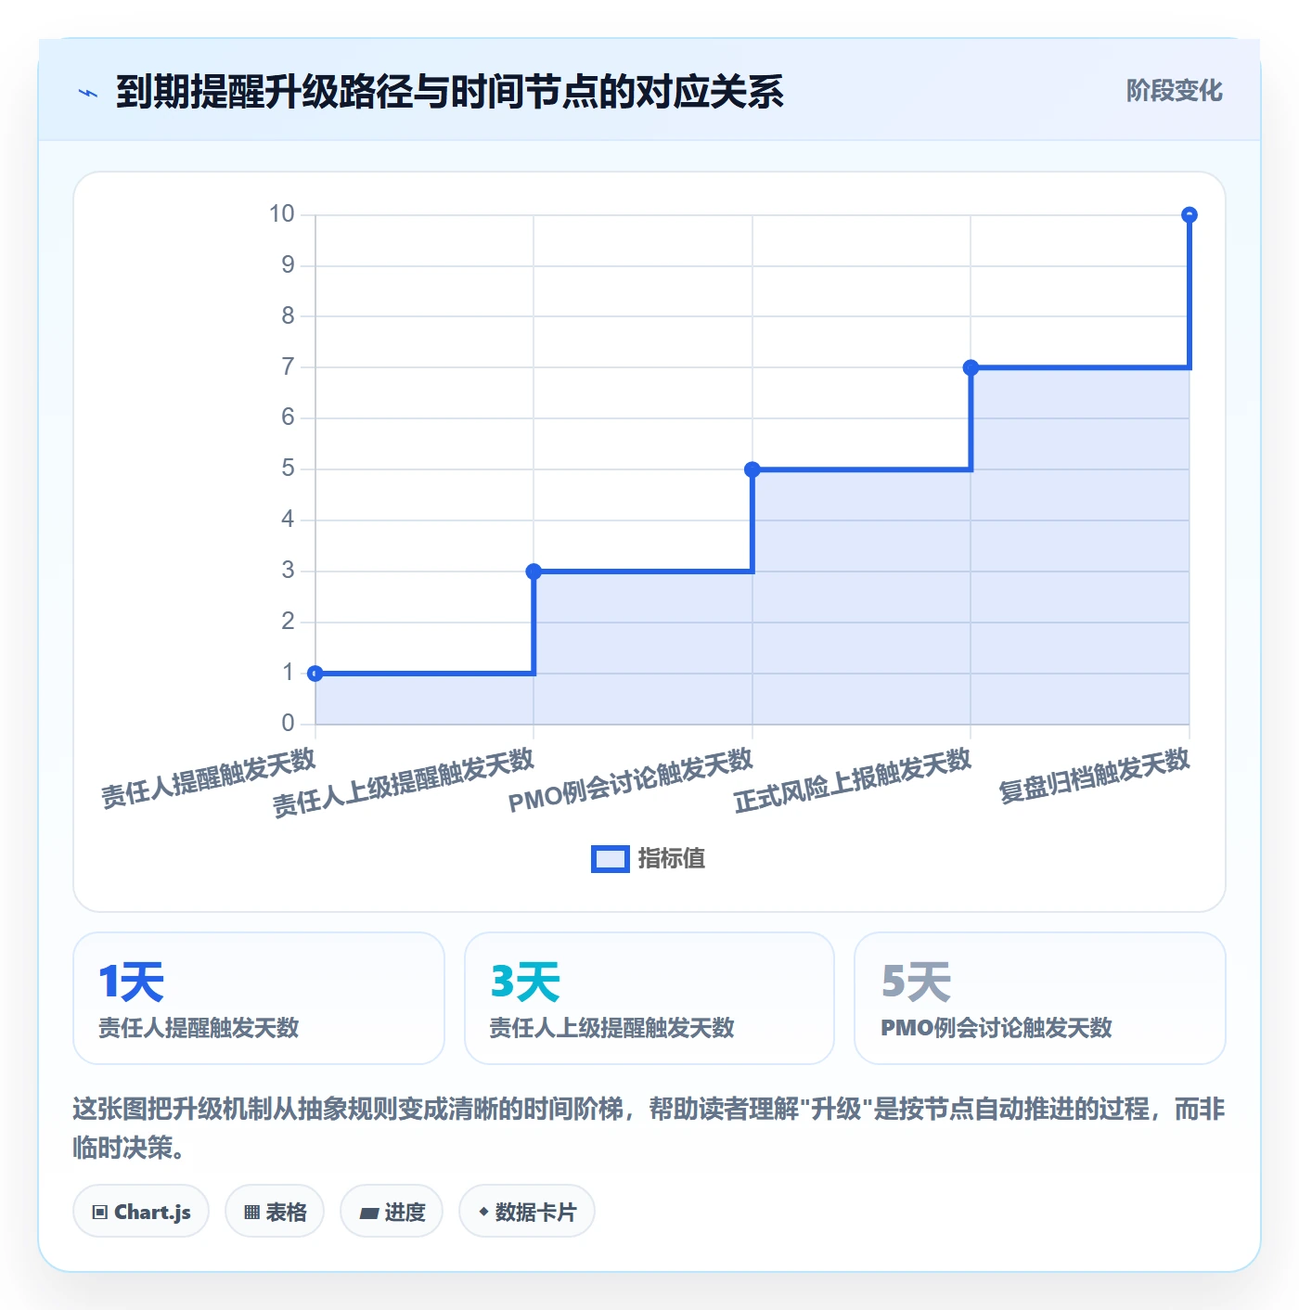1299x1310 pixels.
Task: Select the data point at value 5
Action: click(752, 469)
